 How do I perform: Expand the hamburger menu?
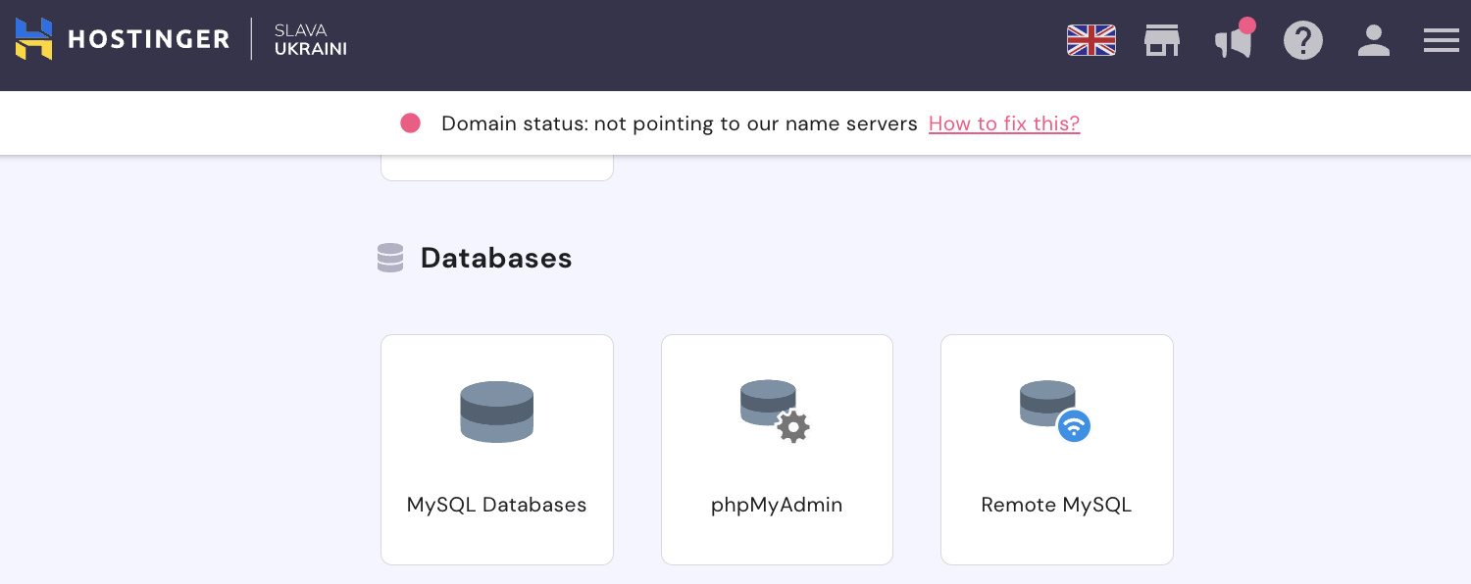click(1441, 40)
